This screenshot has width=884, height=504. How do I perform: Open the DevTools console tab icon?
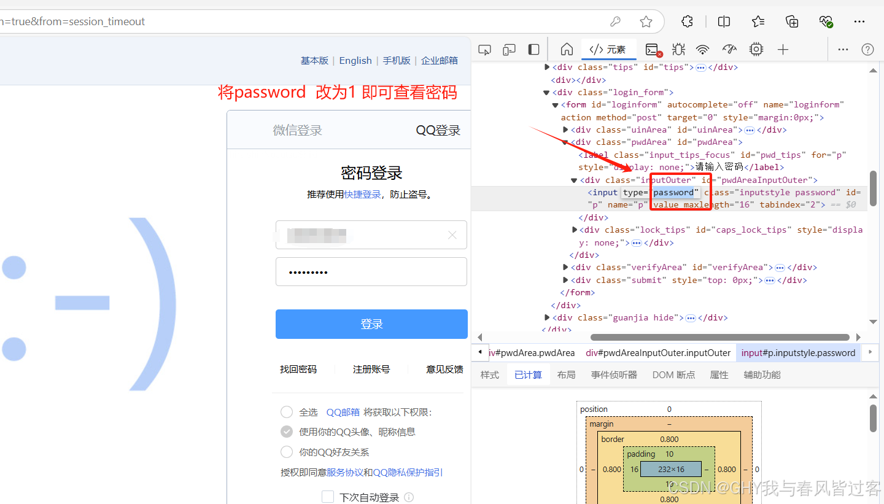click(653, 50)
